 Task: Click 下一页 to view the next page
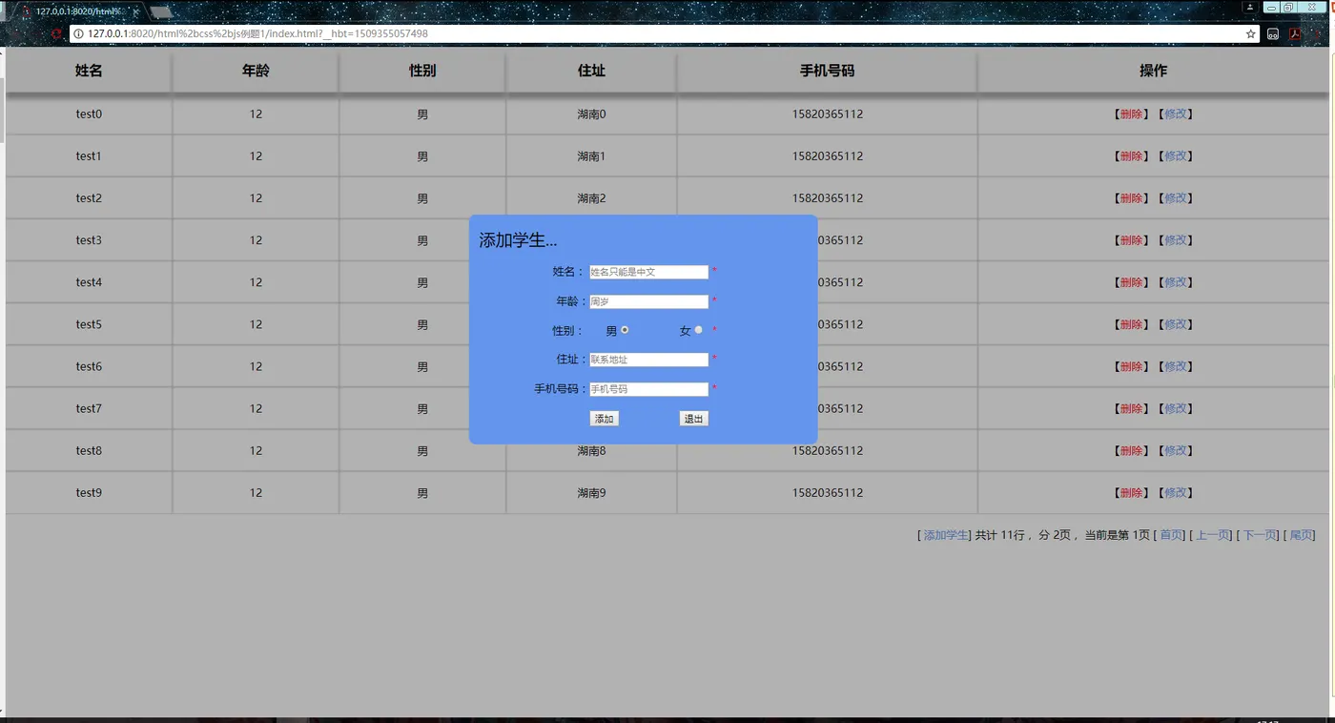point(1260,534)
